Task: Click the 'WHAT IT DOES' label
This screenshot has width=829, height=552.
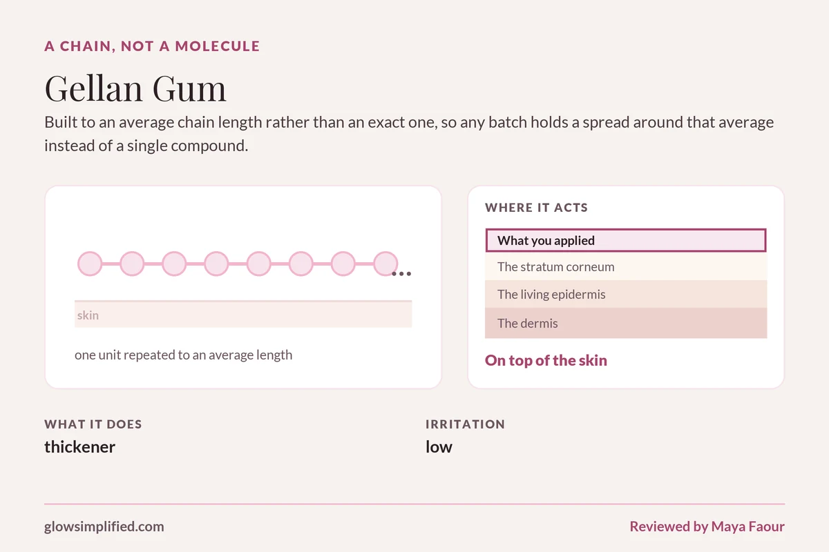Action: [93, 424]
